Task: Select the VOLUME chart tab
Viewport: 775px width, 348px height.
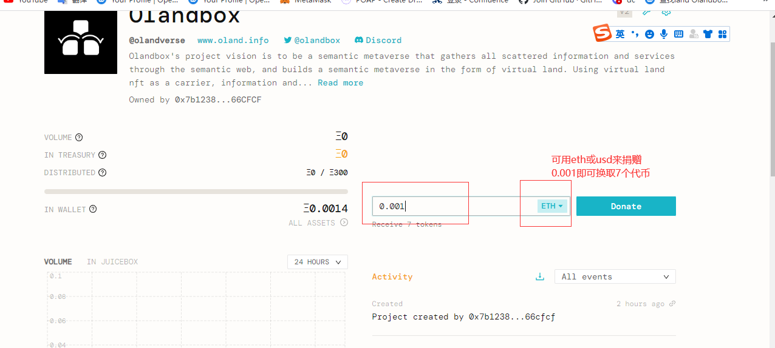Action: click(x=58, y=262)
